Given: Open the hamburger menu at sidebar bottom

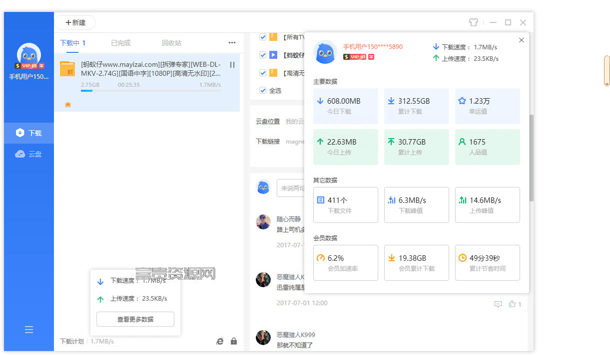Looking at the screenshot, I should 29,330.
